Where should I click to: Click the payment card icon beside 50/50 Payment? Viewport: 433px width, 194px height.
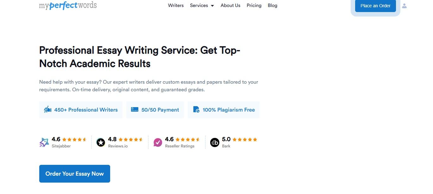135,109
